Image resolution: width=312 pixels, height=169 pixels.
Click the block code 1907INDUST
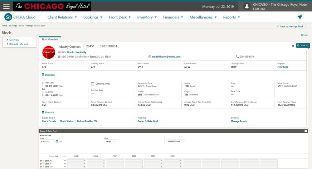109,46
